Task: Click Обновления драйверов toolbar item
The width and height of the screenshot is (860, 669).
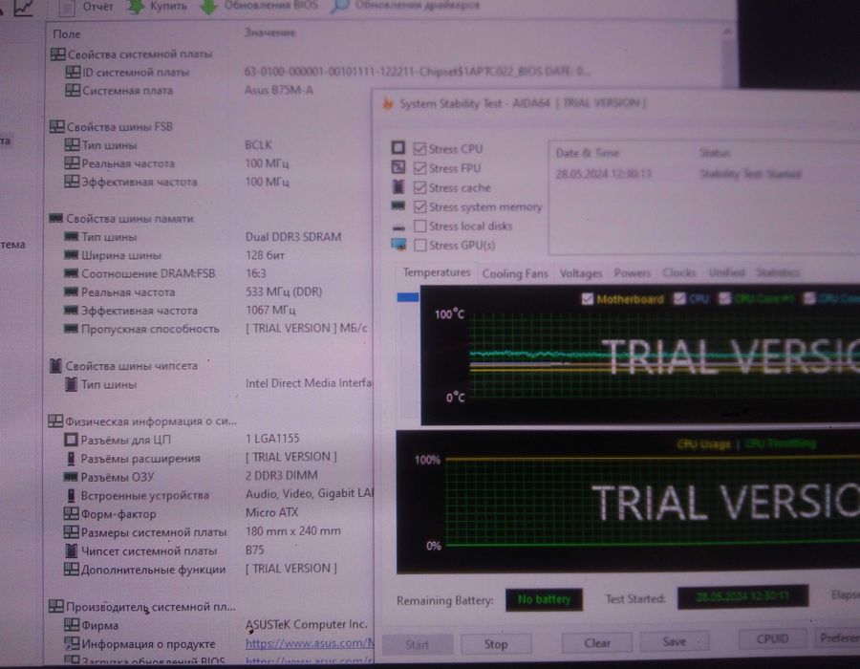Action: click(406, 6)
